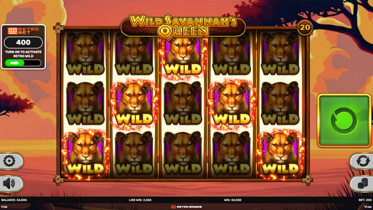The image size is (373, 210).
Task: Click the green spin button
Action: click(x=344, y=120)
